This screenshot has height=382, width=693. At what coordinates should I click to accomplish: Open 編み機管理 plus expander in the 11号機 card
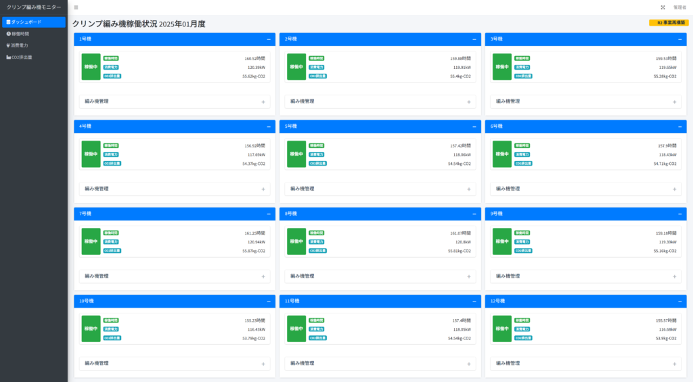pos(468,364)
